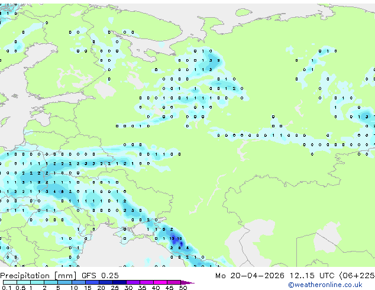Select the 45–50 mm legend swatch
This screenshot has width=375, height=290.
tap(174, 282)
